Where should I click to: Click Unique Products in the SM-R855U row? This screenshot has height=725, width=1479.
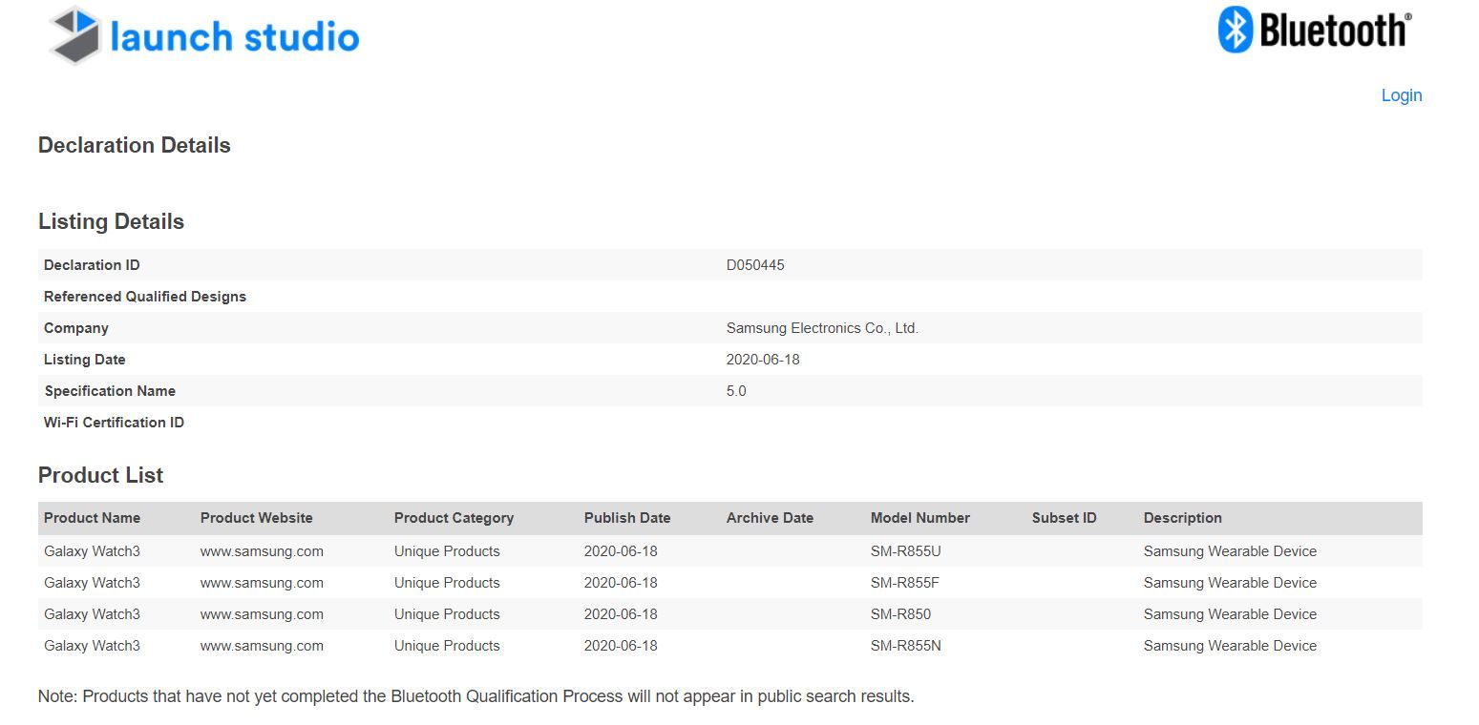(447, 551)
